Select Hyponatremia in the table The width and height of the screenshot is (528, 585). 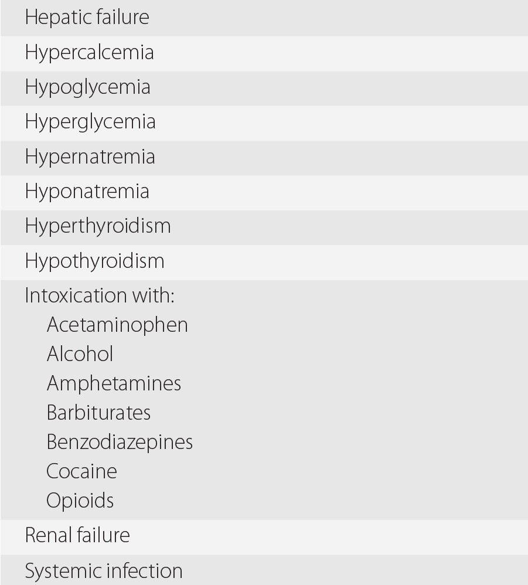point(87,192)
